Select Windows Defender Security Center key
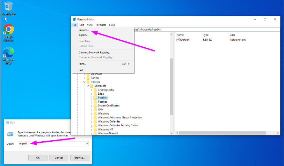 [x=118, y=125]
